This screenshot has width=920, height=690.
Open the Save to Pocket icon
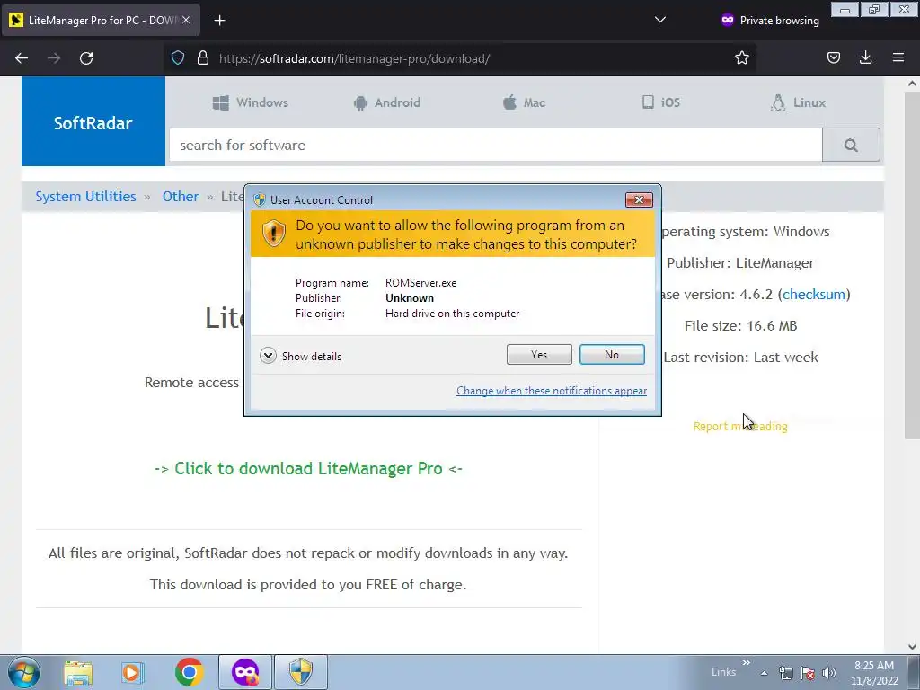coord(834,57)
